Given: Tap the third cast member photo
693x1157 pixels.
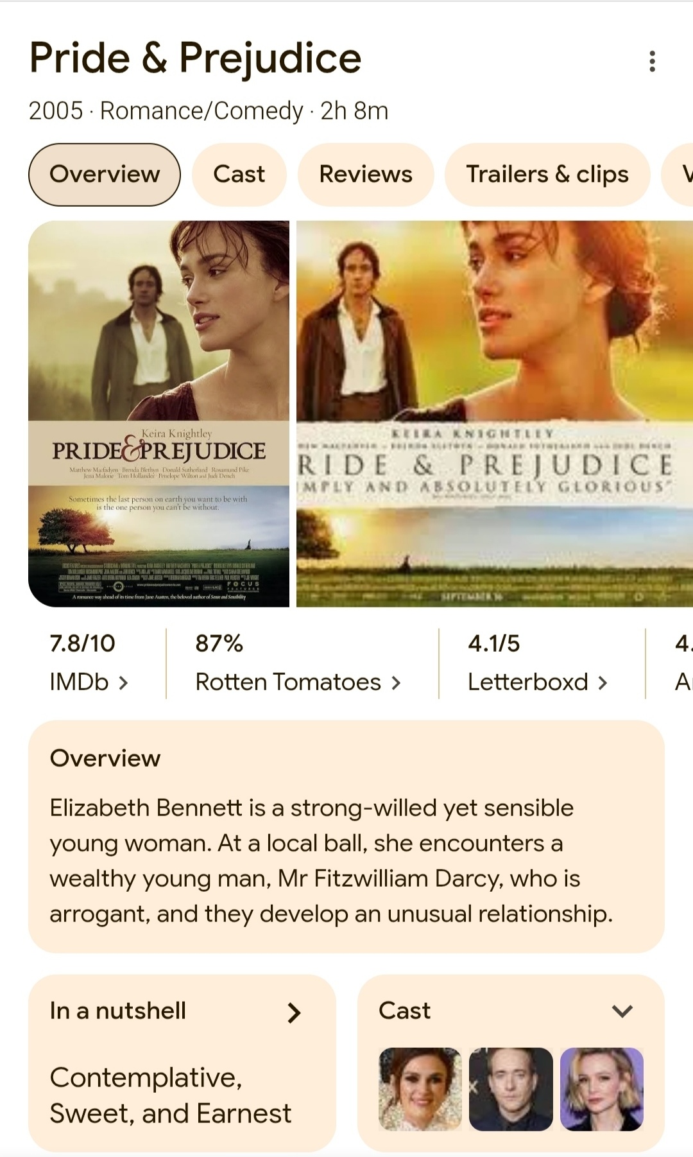Looking at the screenshot, I should pyautogui.click(x=601, y=1089).
